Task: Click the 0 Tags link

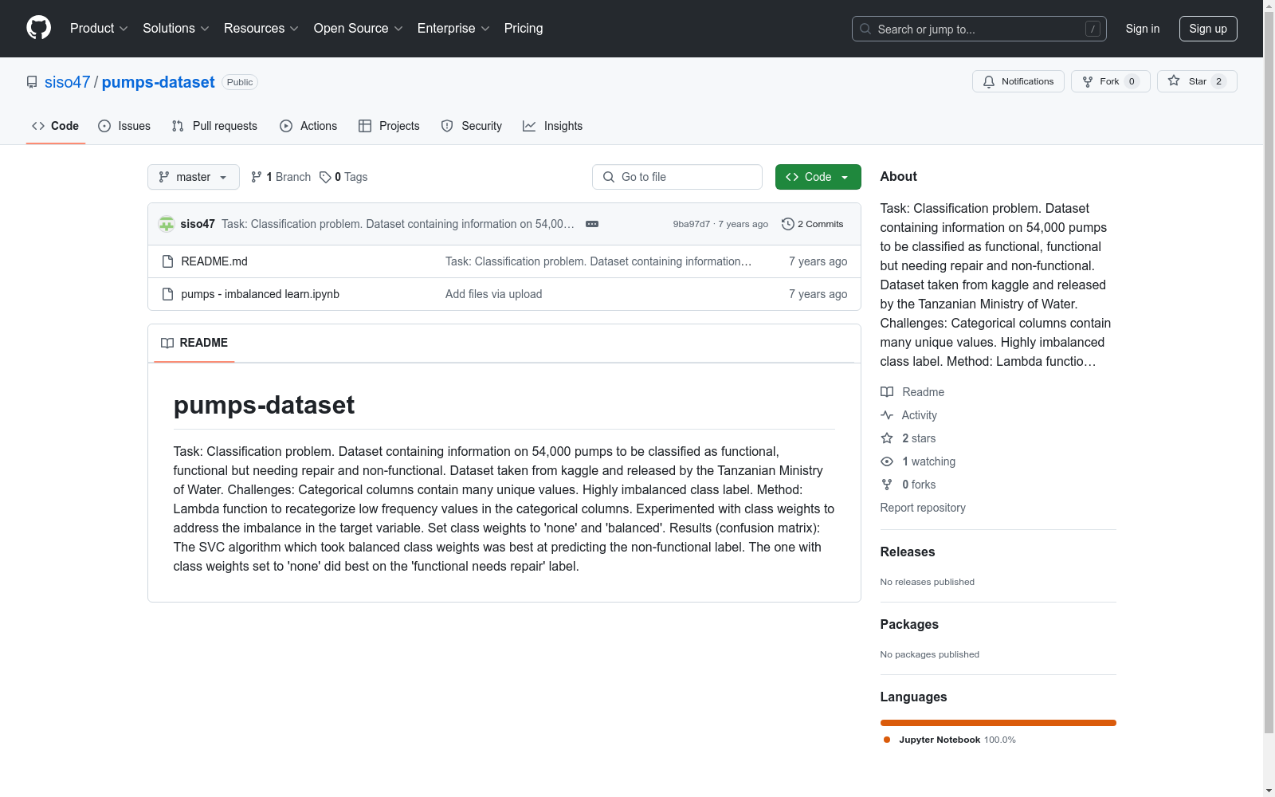Action: (x=343, y=177)
